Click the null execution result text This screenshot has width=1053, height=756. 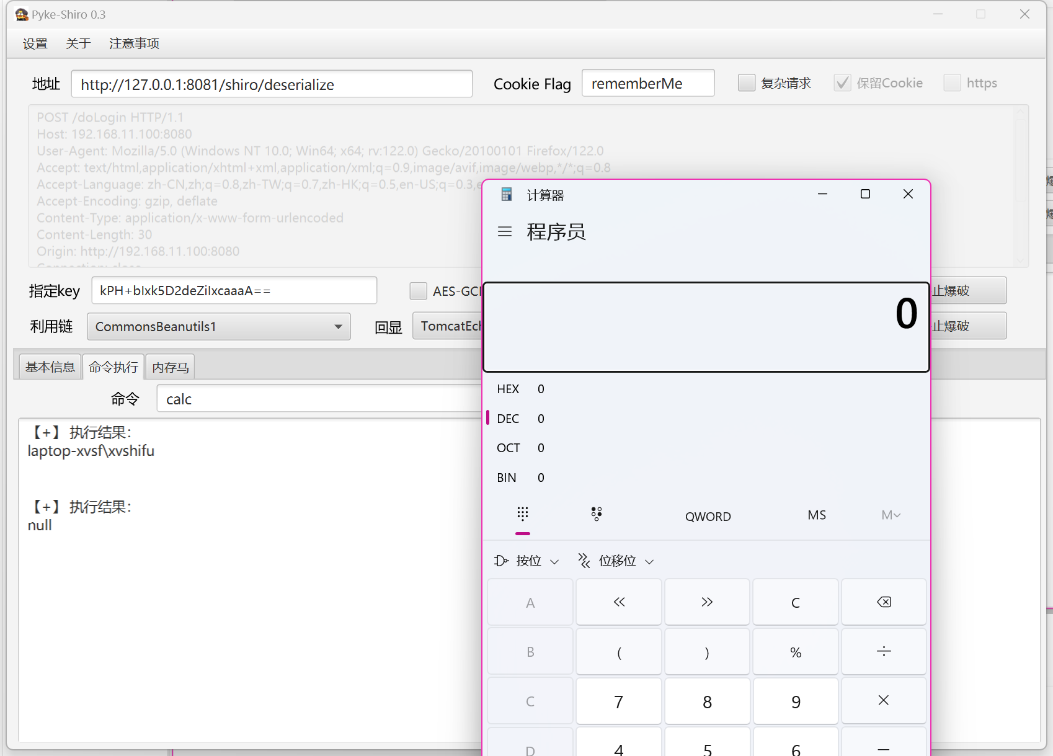40,525
